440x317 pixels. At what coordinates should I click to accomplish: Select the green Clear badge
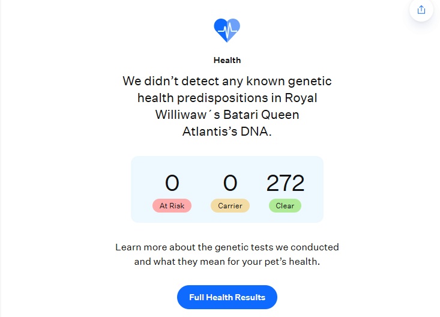pos(285,205)
